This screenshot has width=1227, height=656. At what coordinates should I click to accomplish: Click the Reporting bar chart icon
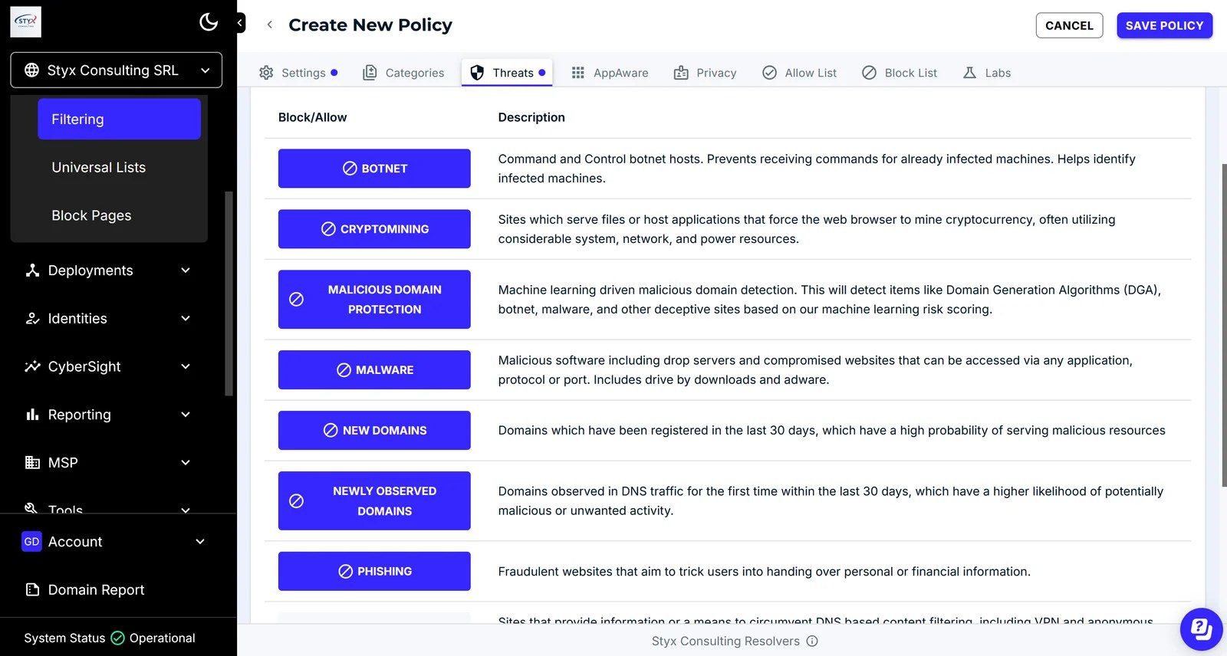click(x=32, y=415)
